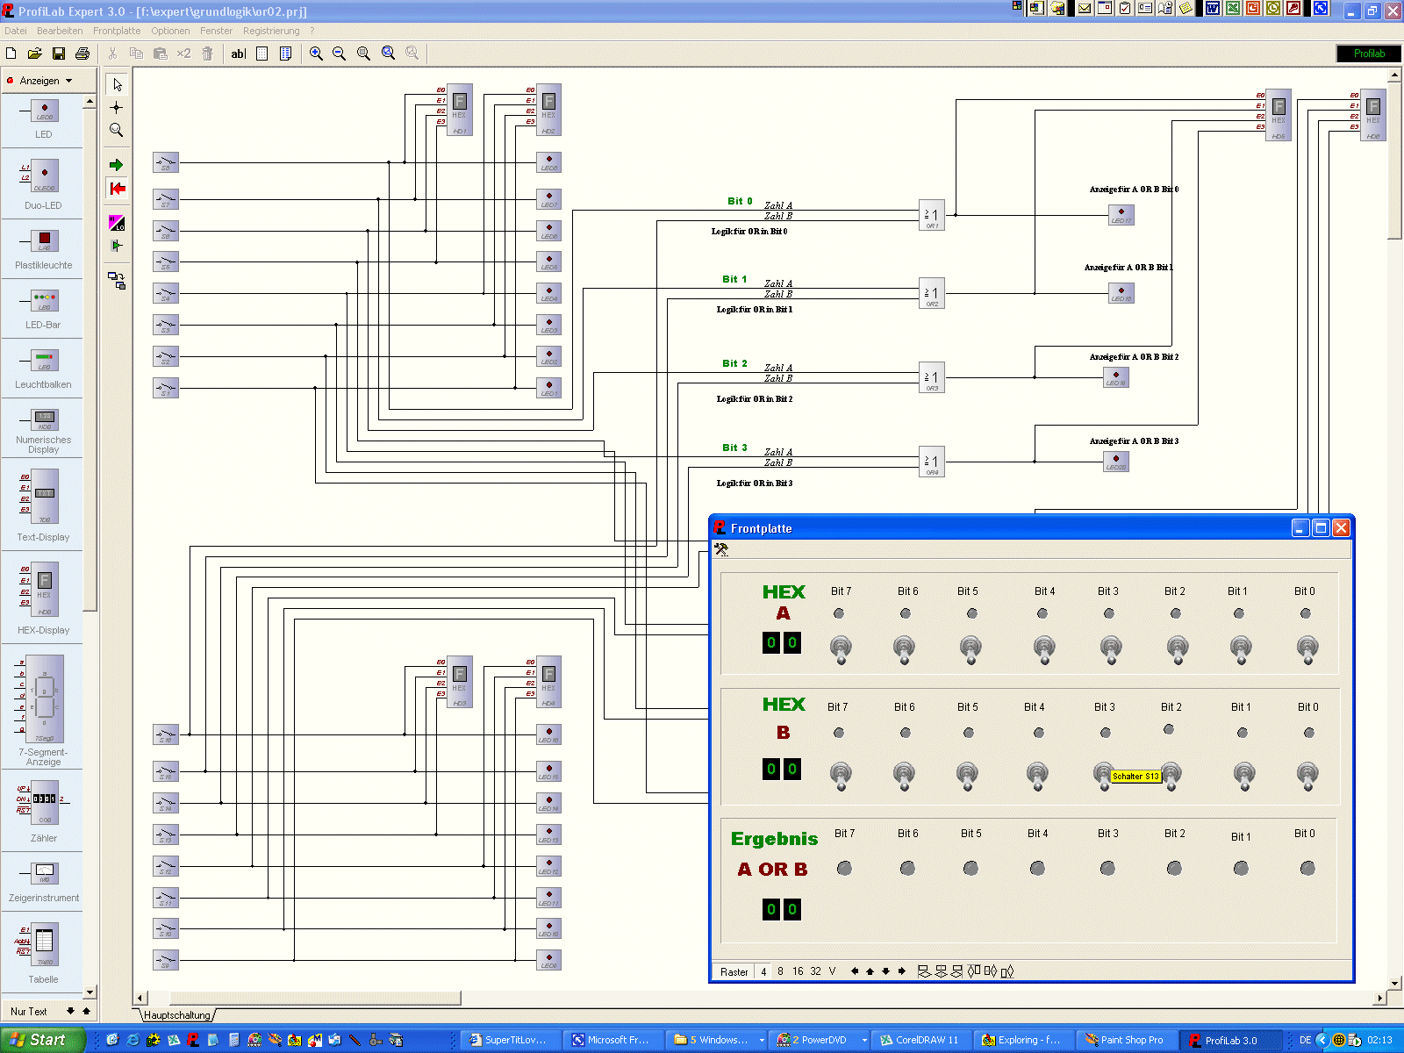This screenshot has width=1404, height=1053.
Task: Toggle HEX B Bit 0 switch
Action: pos(1307,777)
